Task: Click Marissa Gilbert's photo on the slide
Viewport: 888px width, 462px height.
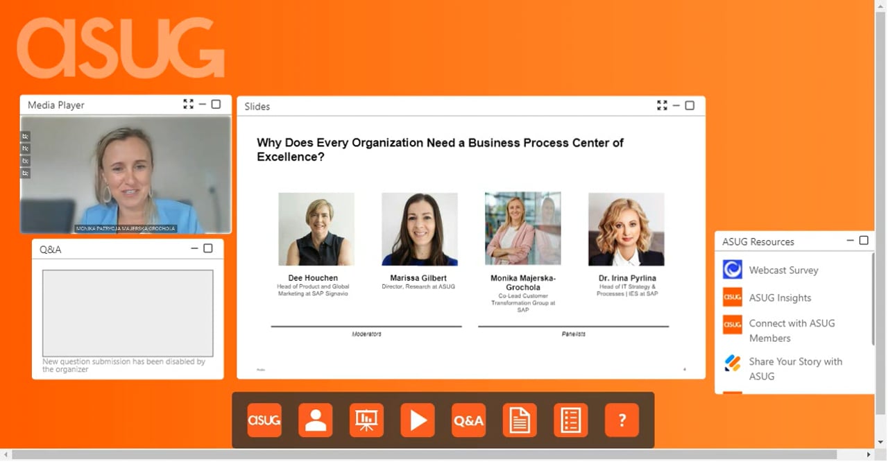Action: pos(420,229)
